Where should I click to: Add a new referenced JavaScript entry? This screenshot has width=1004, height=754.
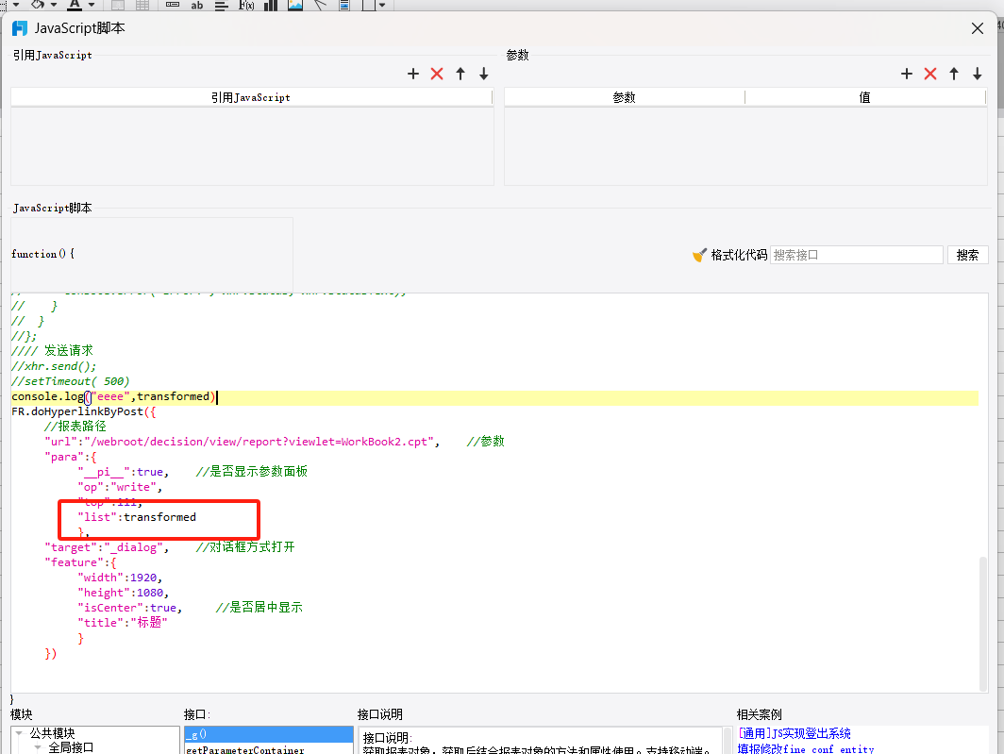413,74
